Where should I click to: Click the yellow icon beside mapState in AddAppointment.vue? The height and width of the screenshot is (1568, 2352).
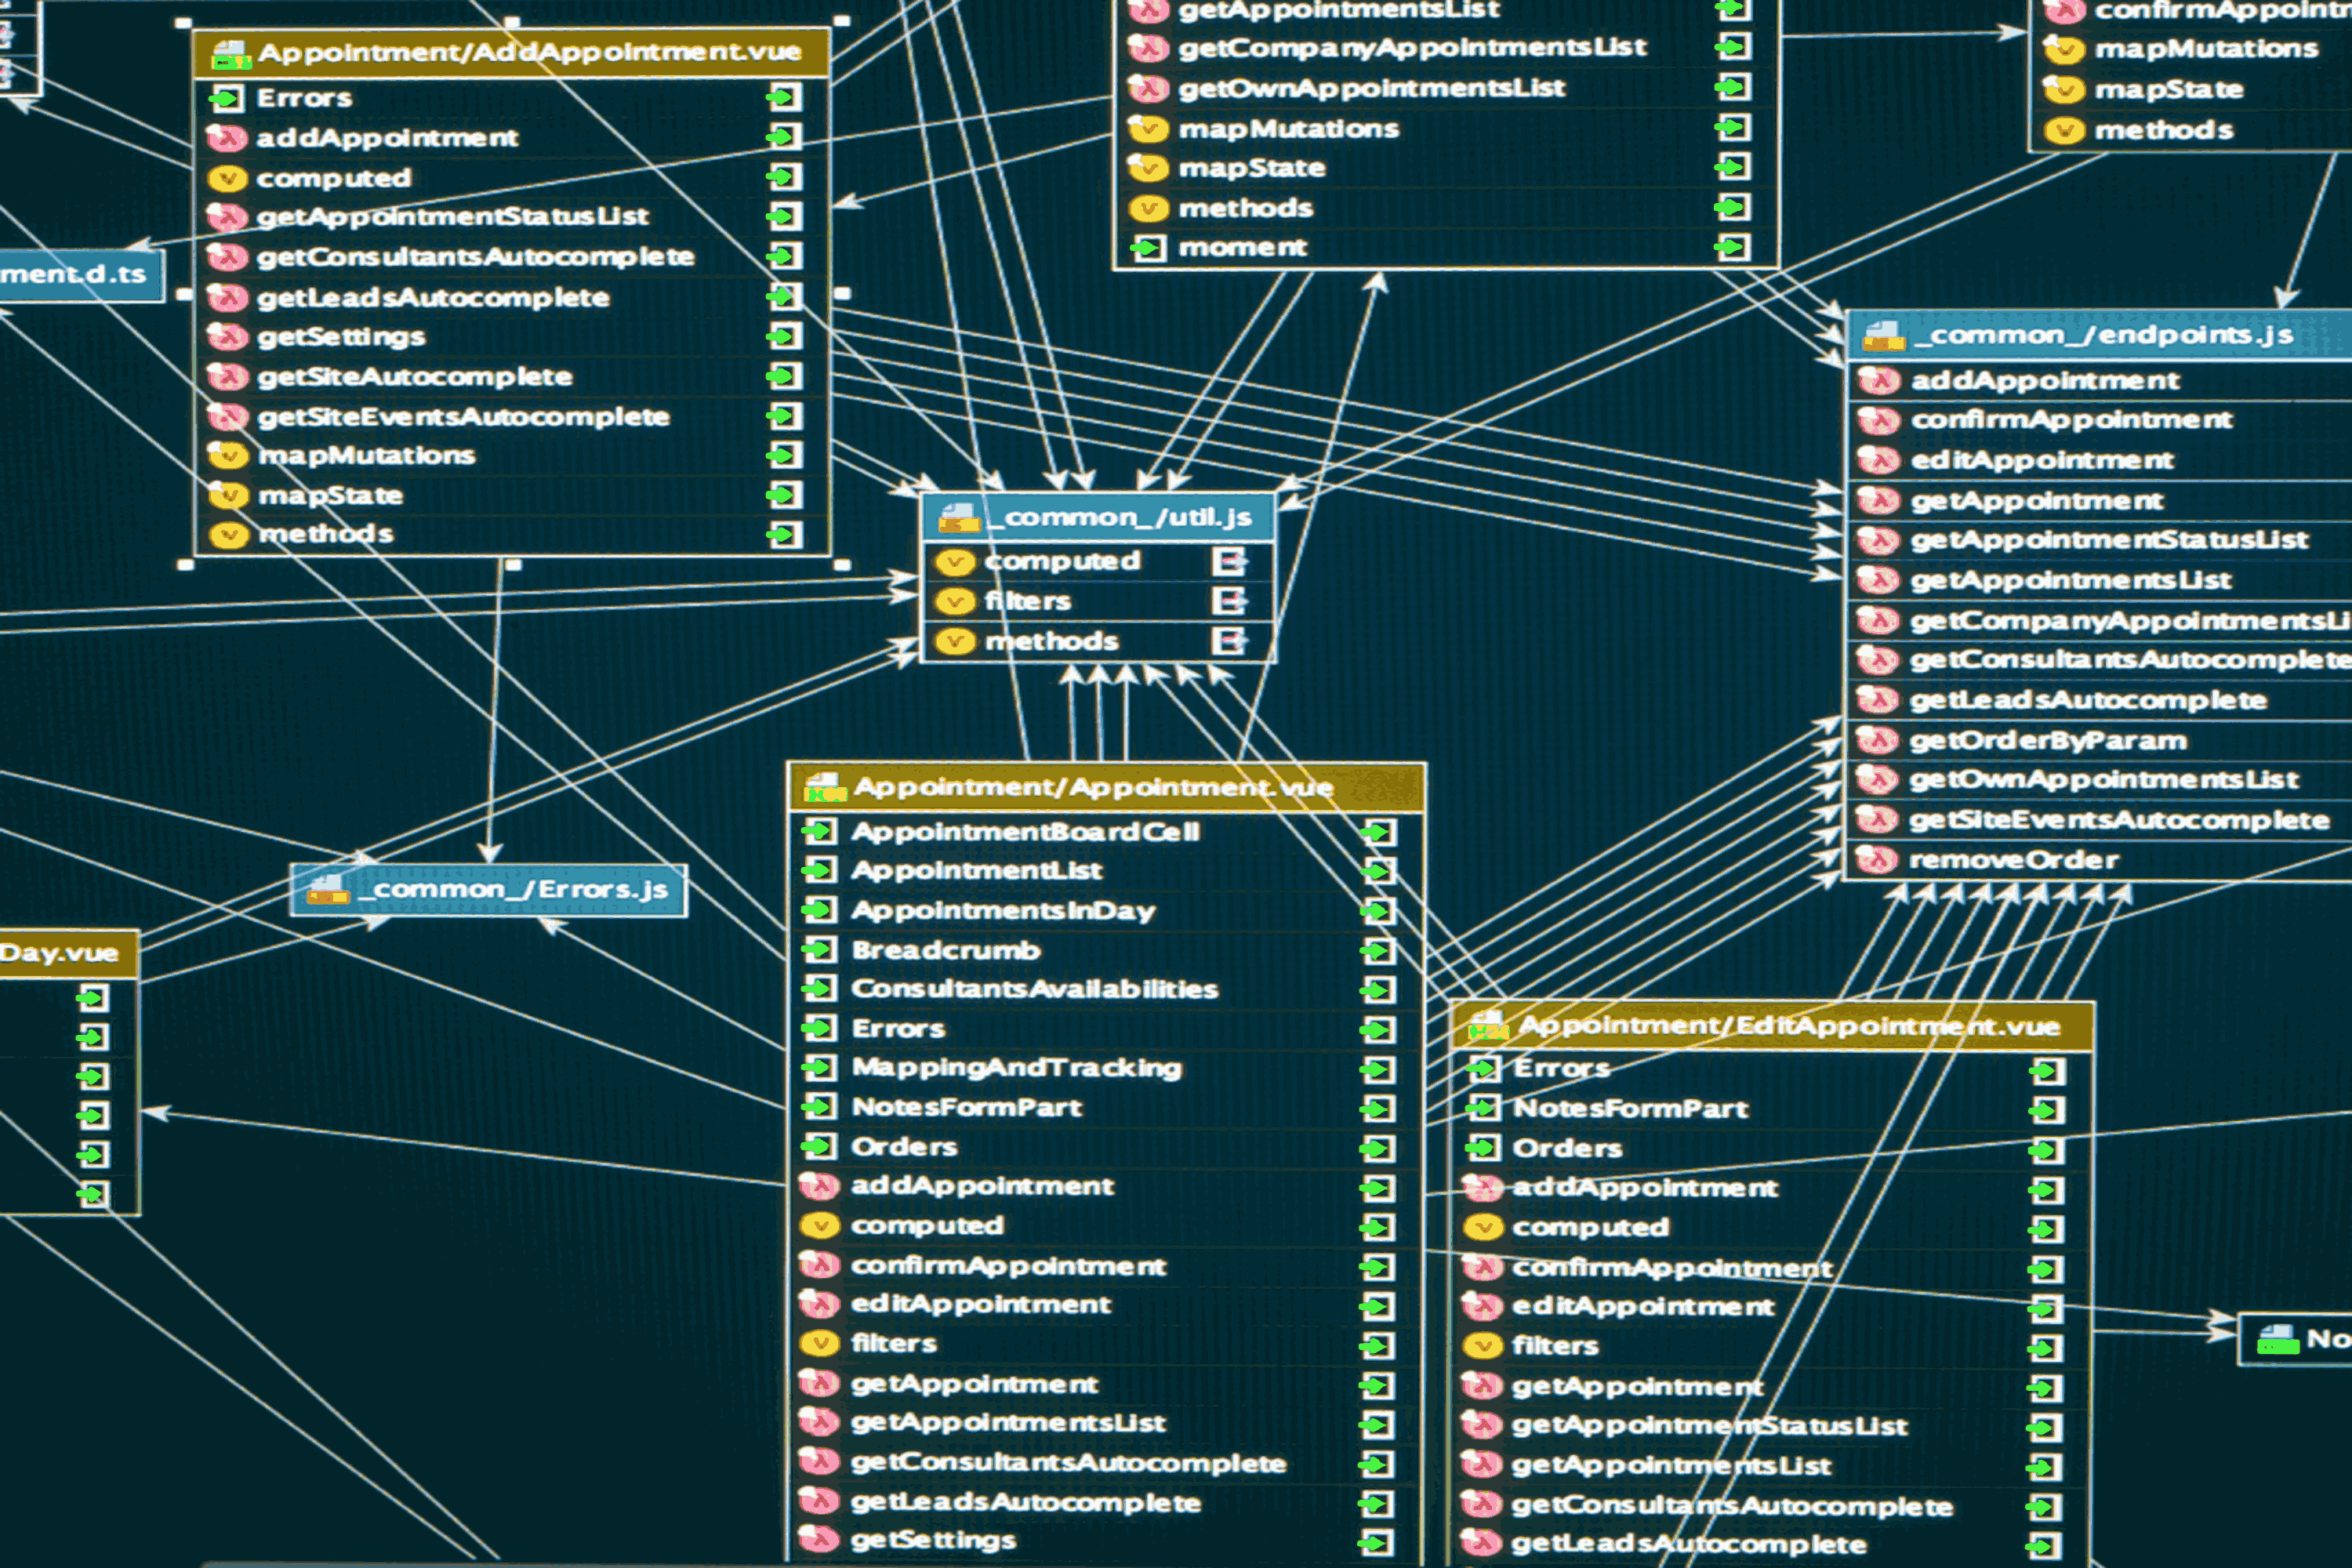[227, 495]
